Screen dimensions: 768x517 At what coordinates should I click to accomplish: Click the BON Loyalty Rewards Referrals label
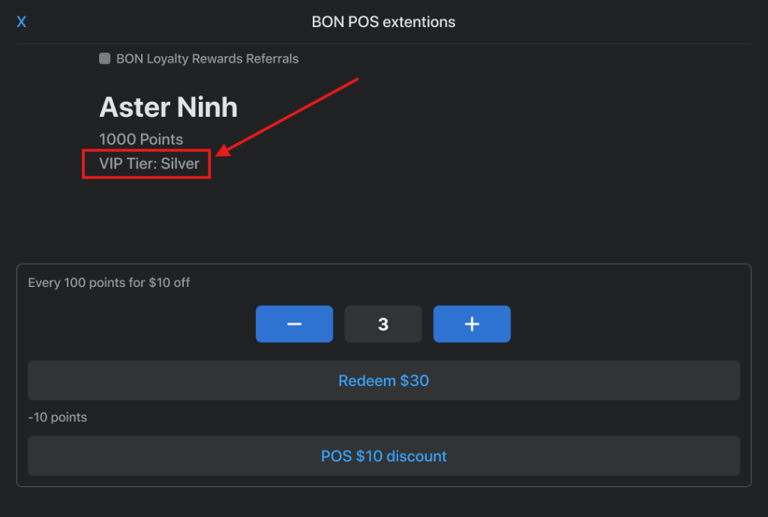pos(207,58)
